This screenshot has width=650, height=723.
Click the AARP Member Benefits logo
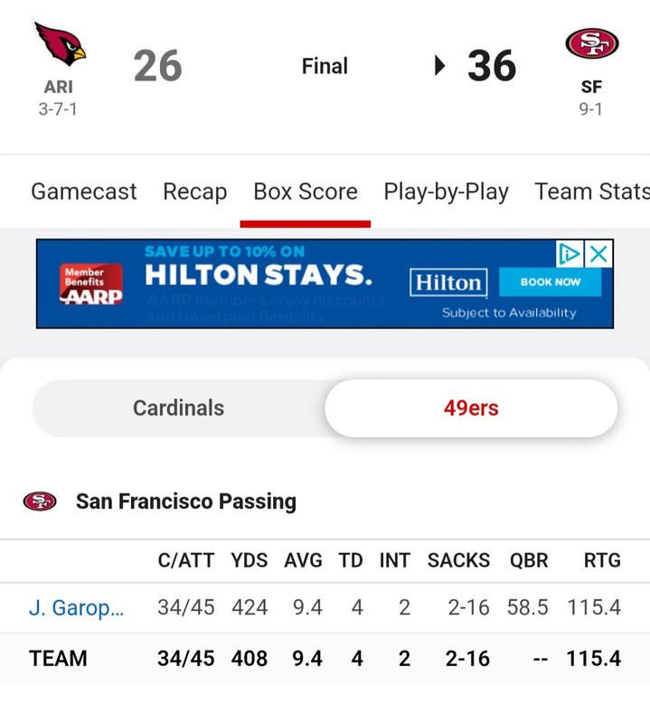91,284
